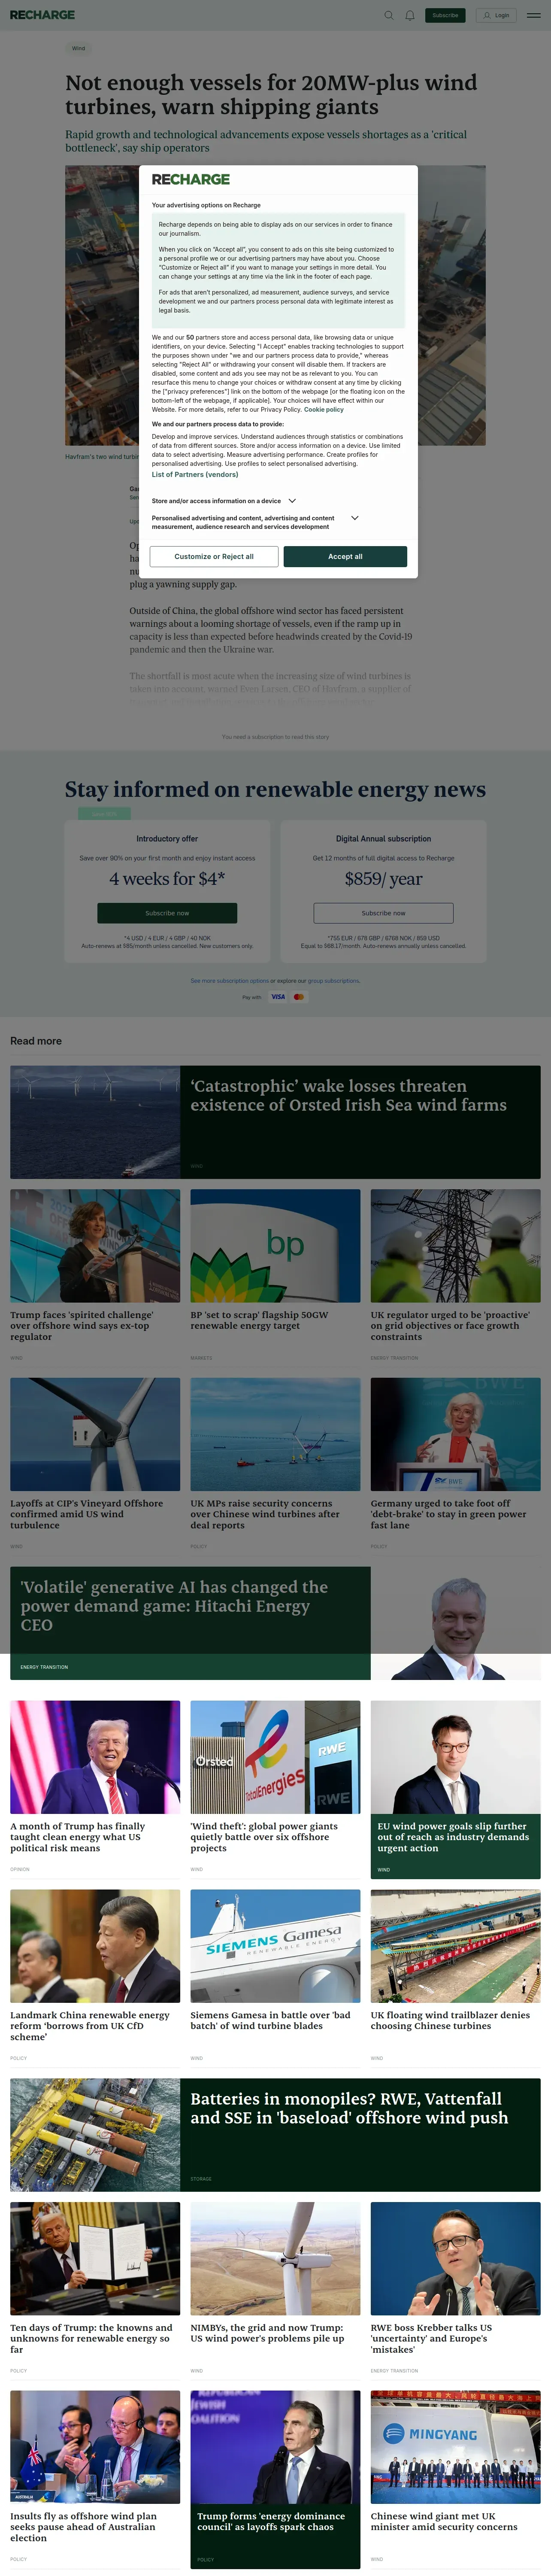Open 'Ten days of Trump' article
Image resolution: width=551 pixels, height=2576 pixels.
pyautogui.click(x=91, y=2338)
